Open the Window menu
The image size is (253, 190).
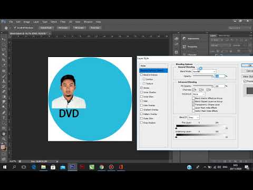pos(88,22)
